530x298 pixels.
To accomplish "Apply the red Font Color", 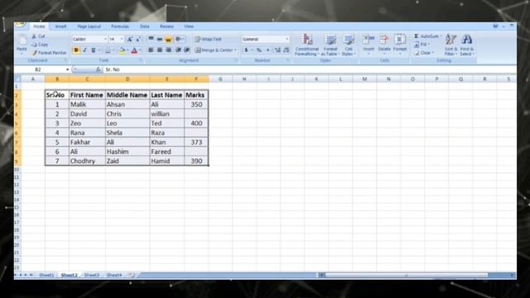I will pos(134,50).
